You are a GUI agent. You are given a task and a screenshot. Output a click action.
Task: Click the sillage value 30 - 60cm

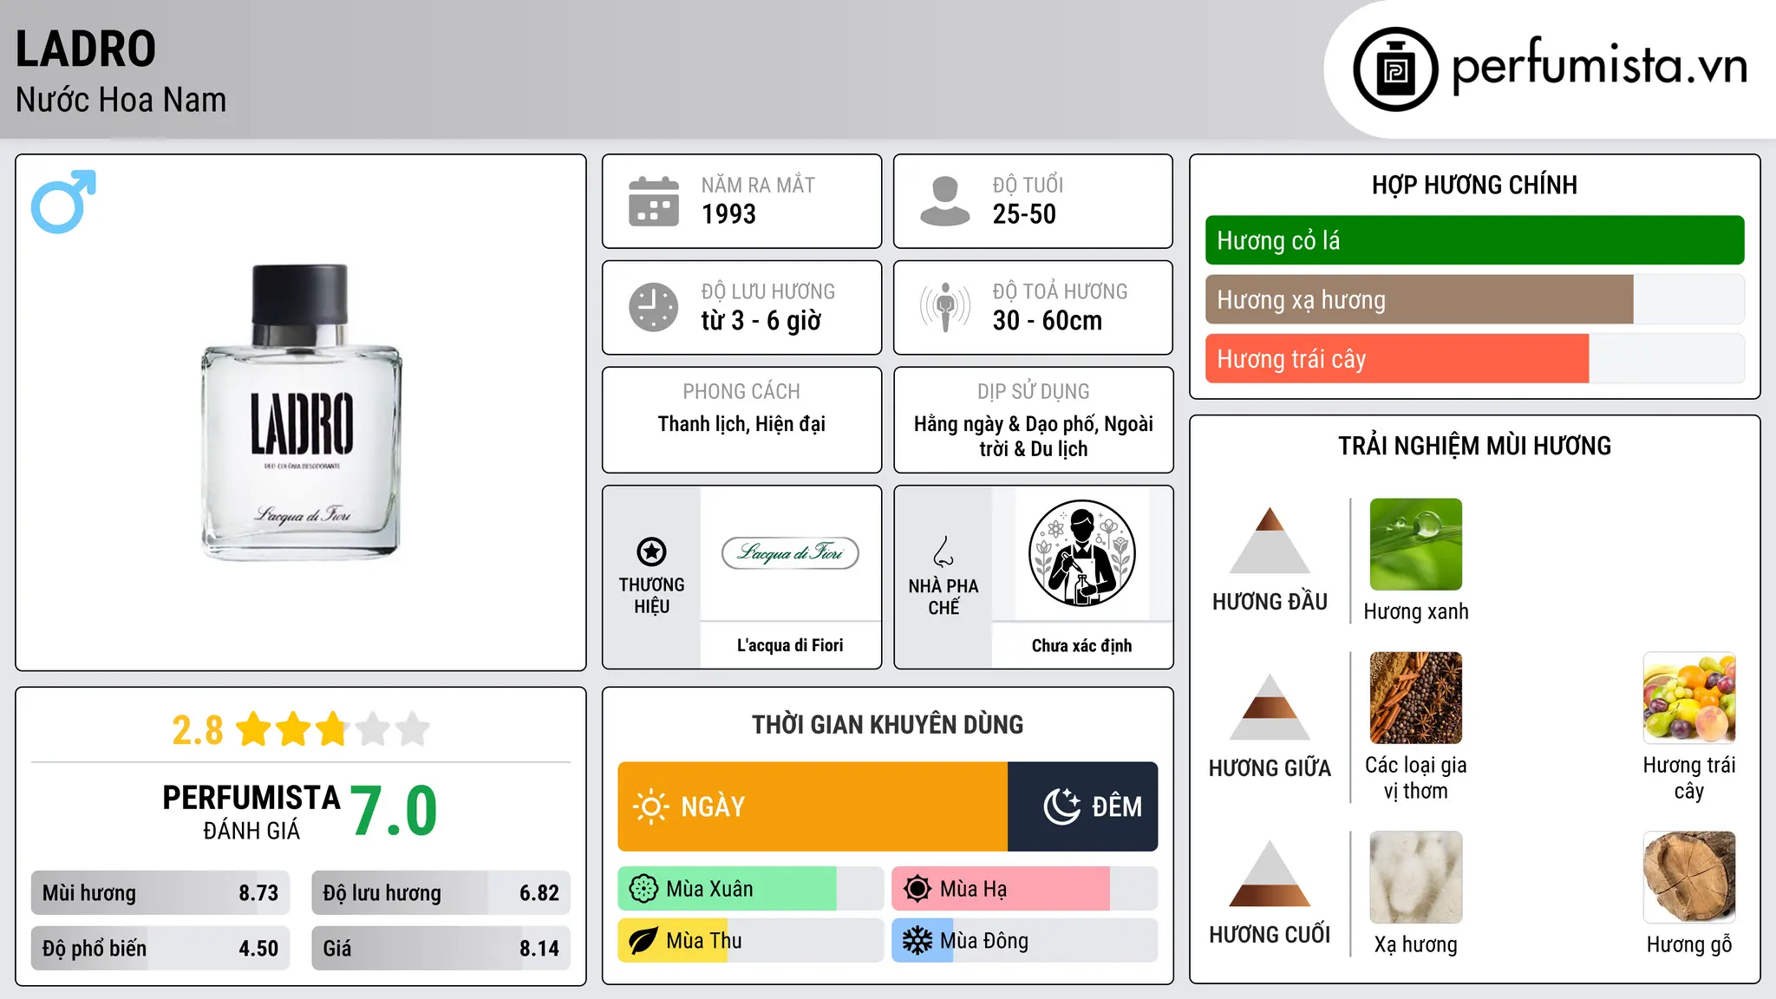[1048, 321]
